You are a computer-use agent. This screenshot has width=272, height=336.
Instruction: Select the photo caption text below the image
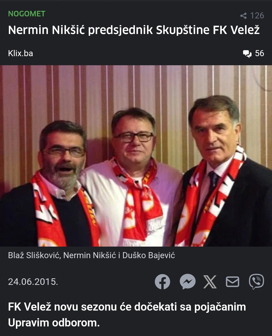coord(92,255)
